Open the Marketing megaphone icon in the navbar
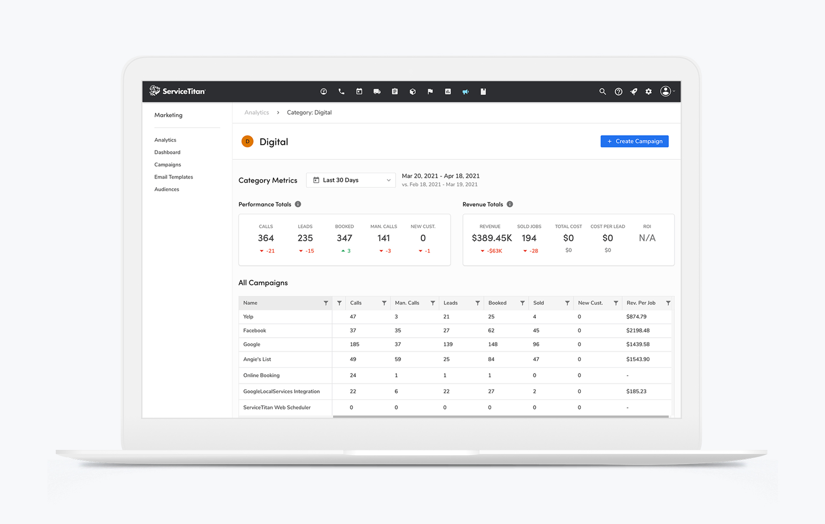 pyautogui.click(x=466, y=92)
